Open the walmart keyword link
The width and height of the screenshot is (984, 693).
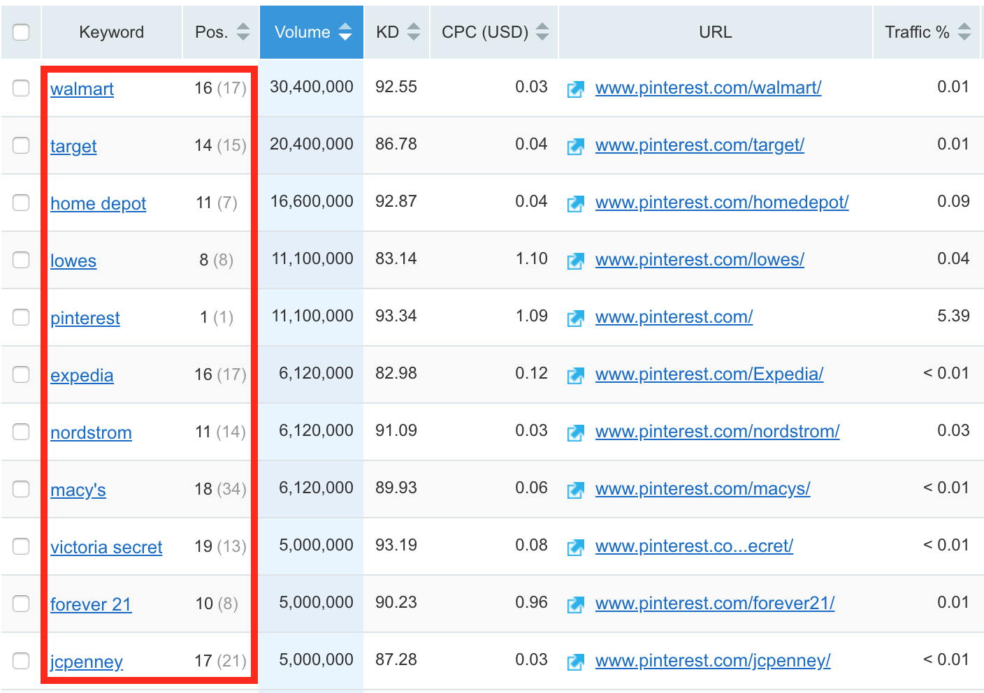[82, 89]
